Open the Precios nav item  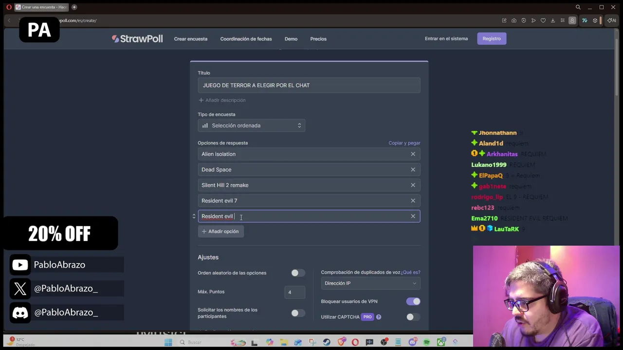318,39
